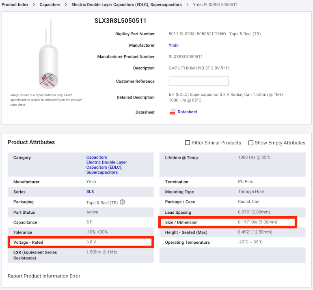Screen dimensions: 313x290
Task: Open EDLC Supercapacitors category link in attributes
Action: point(107,168)
